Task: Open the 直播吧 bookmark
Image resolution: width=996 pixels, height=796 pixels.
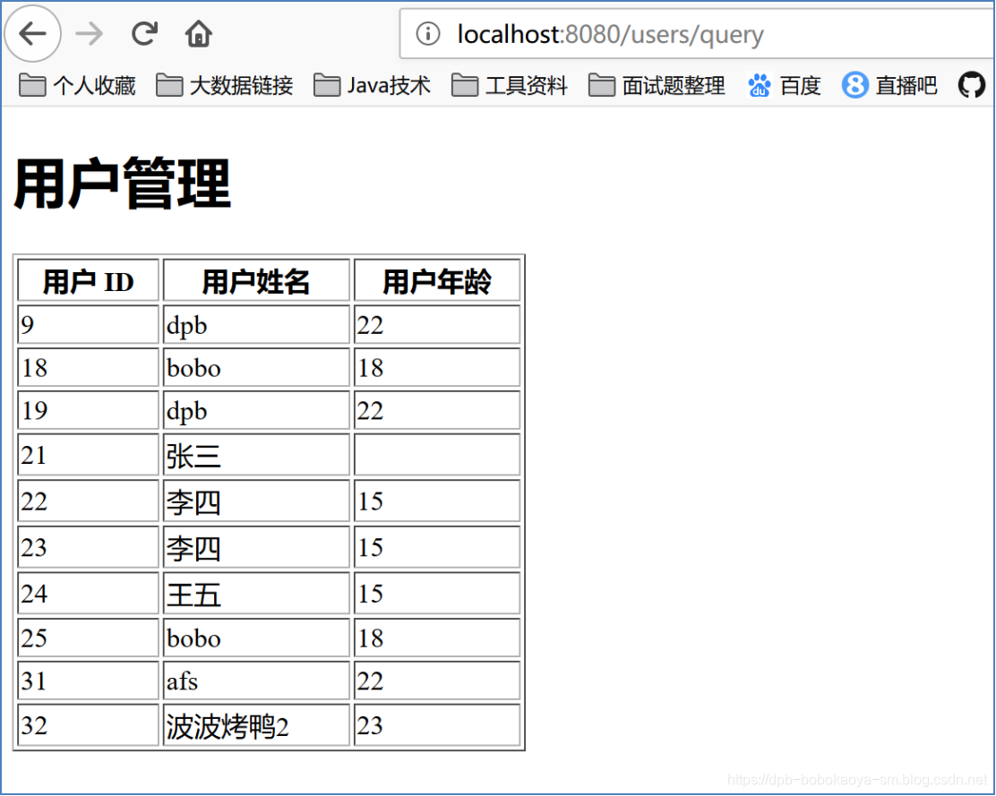Action: click(904, 84)
